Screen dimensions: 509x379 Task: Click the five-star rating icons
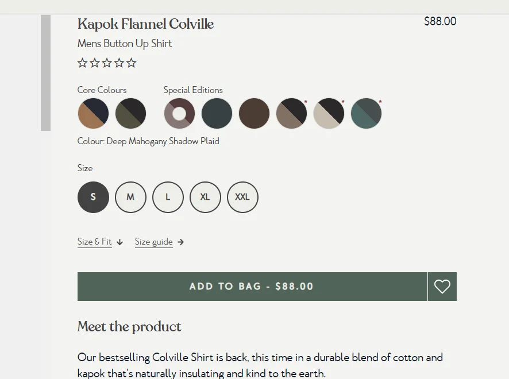point(107,63)
